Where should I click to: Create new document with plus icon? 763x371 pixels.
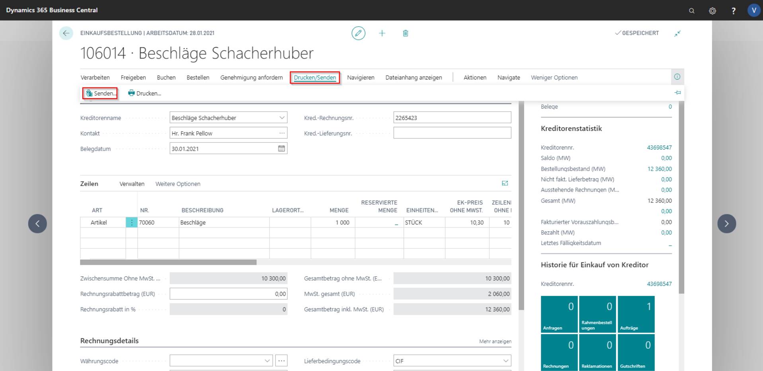tap(382, 33)
